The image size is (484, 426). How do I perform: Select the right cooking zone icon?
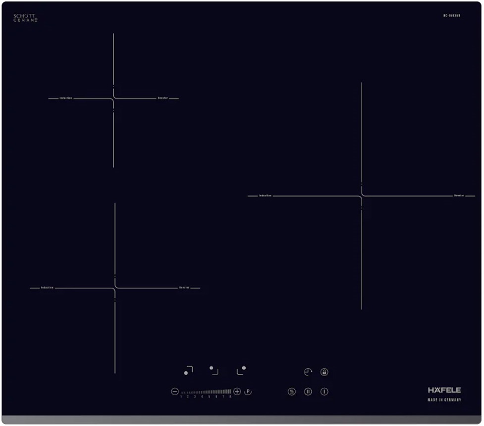[242, 370]
